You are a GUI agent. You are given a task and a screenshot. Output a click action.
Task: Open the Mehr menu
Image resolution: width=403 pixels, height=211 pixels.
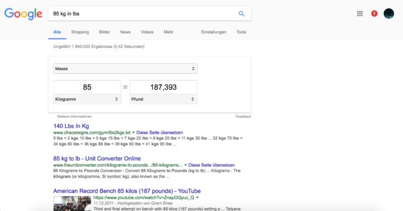[x=169, y=32]
